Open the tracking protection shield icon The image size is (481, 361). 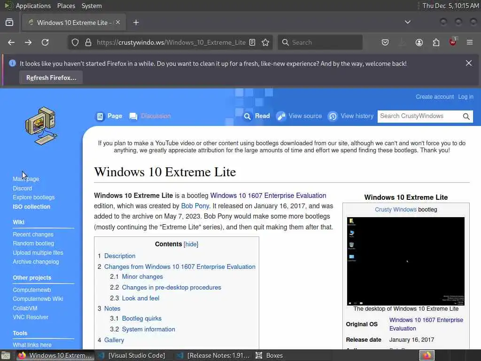(x=75, y=42)
